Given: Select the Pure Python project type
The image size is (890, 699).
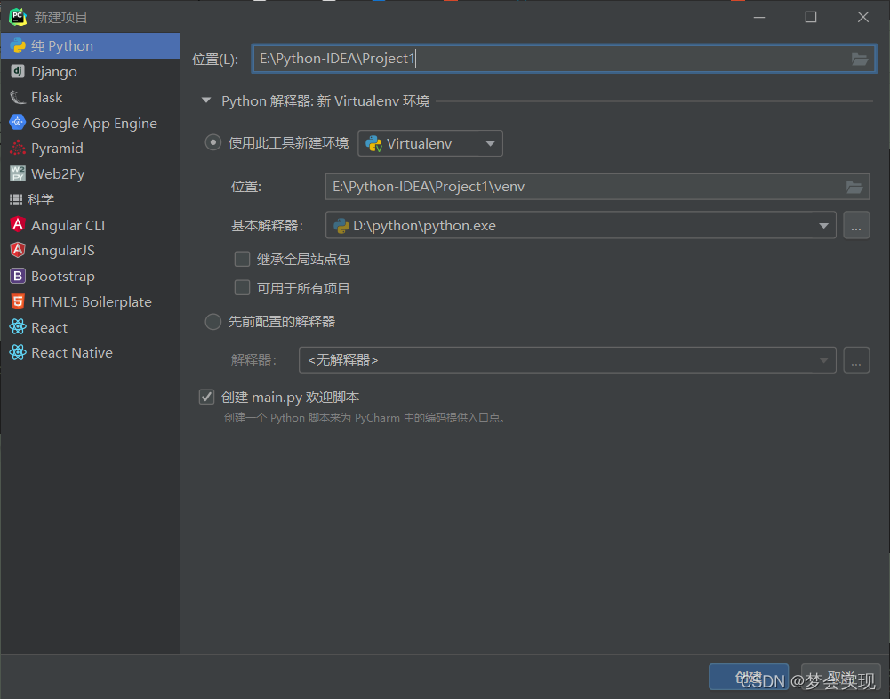Looking at the screenshot, I should (91, 46).
